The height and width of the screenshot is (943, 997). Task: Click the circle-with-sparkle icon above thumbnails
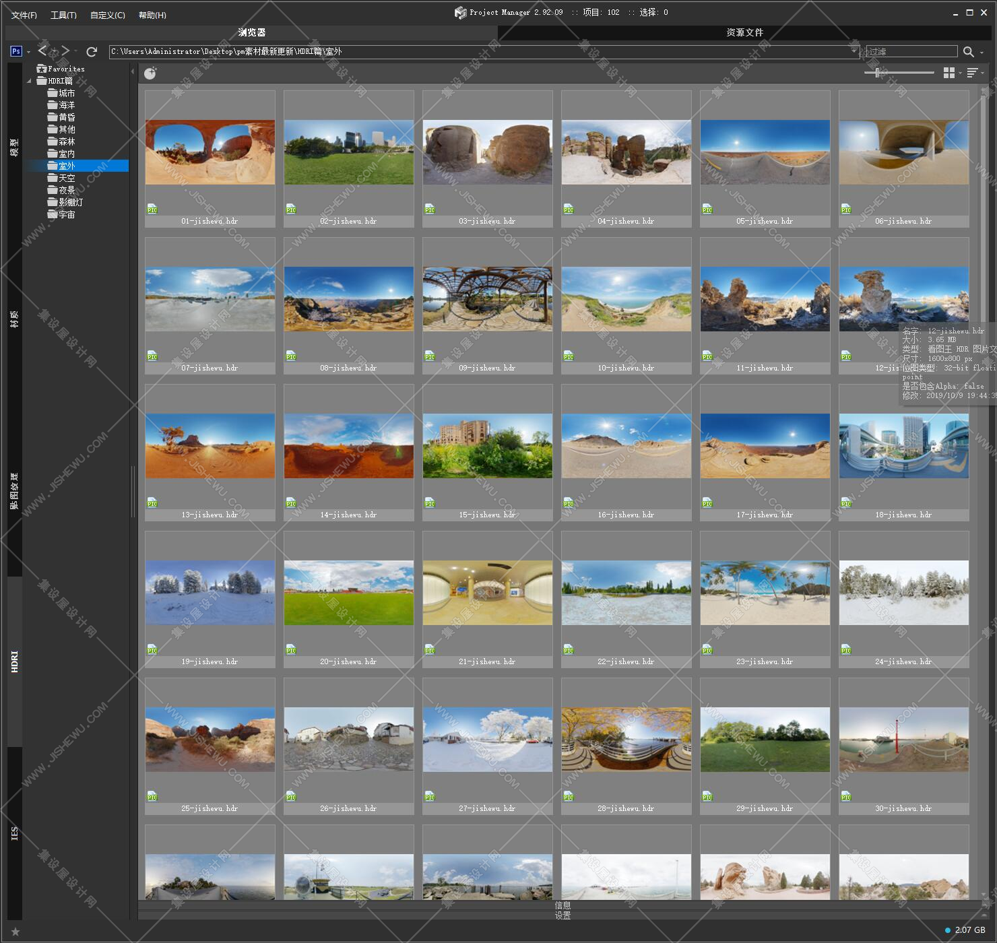150,73
